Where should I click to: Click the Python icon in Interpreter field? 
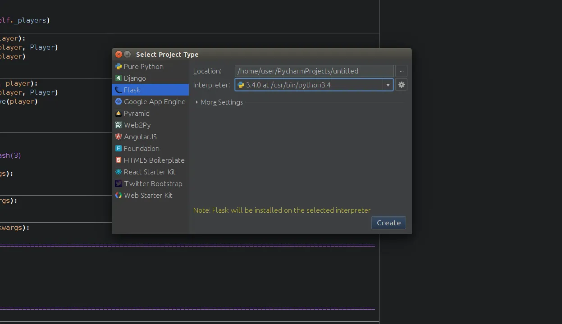click(x=241, y=85)
